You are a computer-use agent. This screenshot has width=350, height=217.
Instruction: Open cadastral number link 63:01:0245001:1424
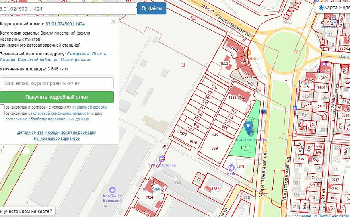65,24
